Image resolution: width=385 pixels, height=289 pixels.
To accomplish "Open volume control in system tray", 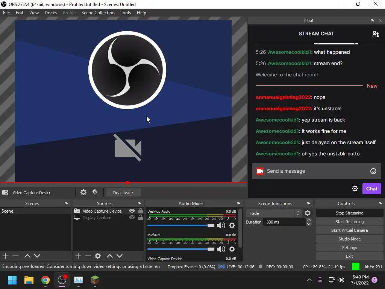I will (341, 280).
